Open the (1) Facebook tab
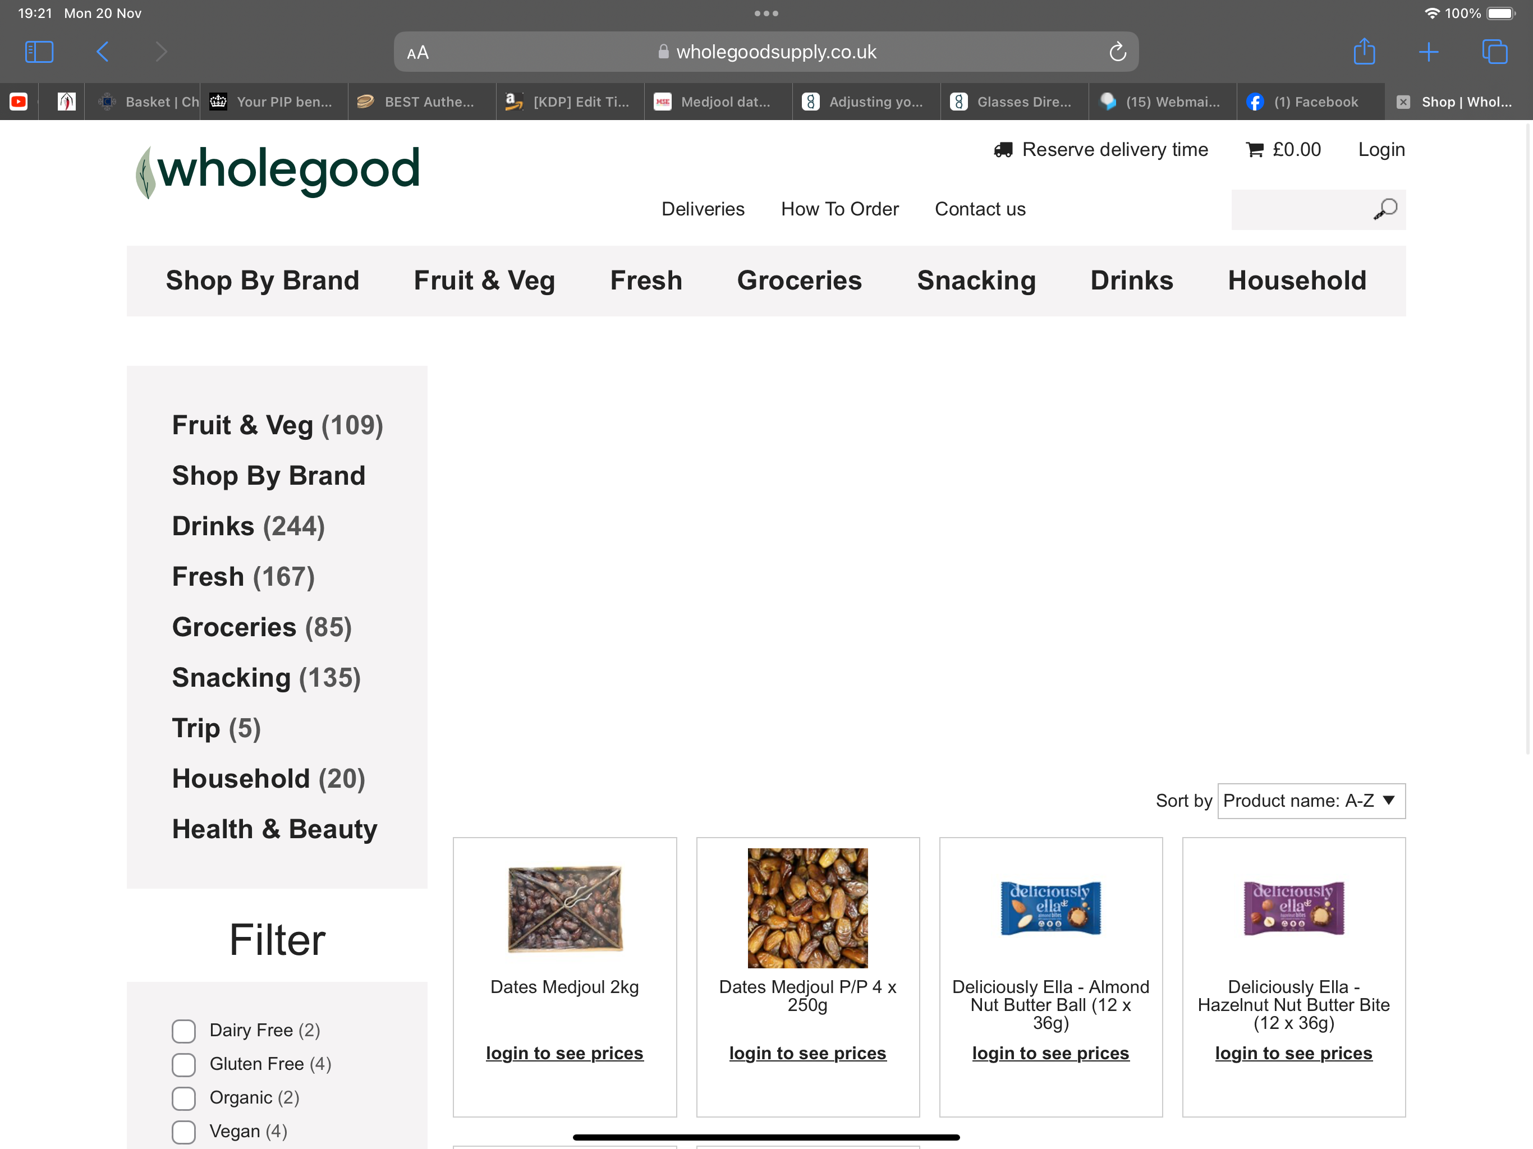 pos(1311,102)
